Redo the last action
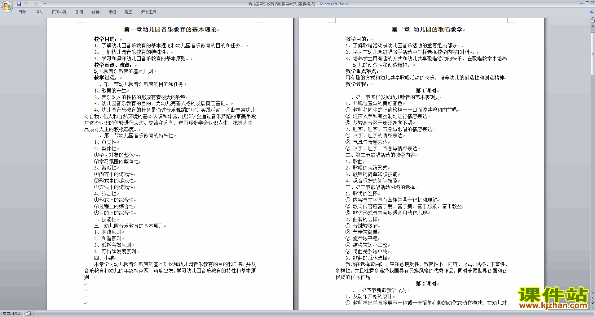Image resolution: width=595 pixels, height=317 pixels. click(36, 4)
